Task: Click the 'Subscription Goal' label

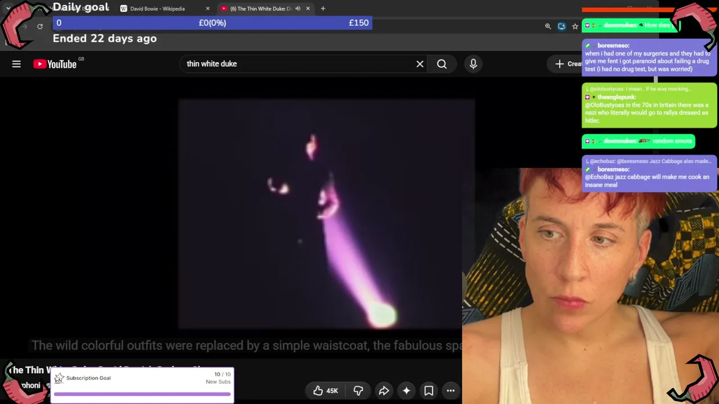Action: coord(88,378)
